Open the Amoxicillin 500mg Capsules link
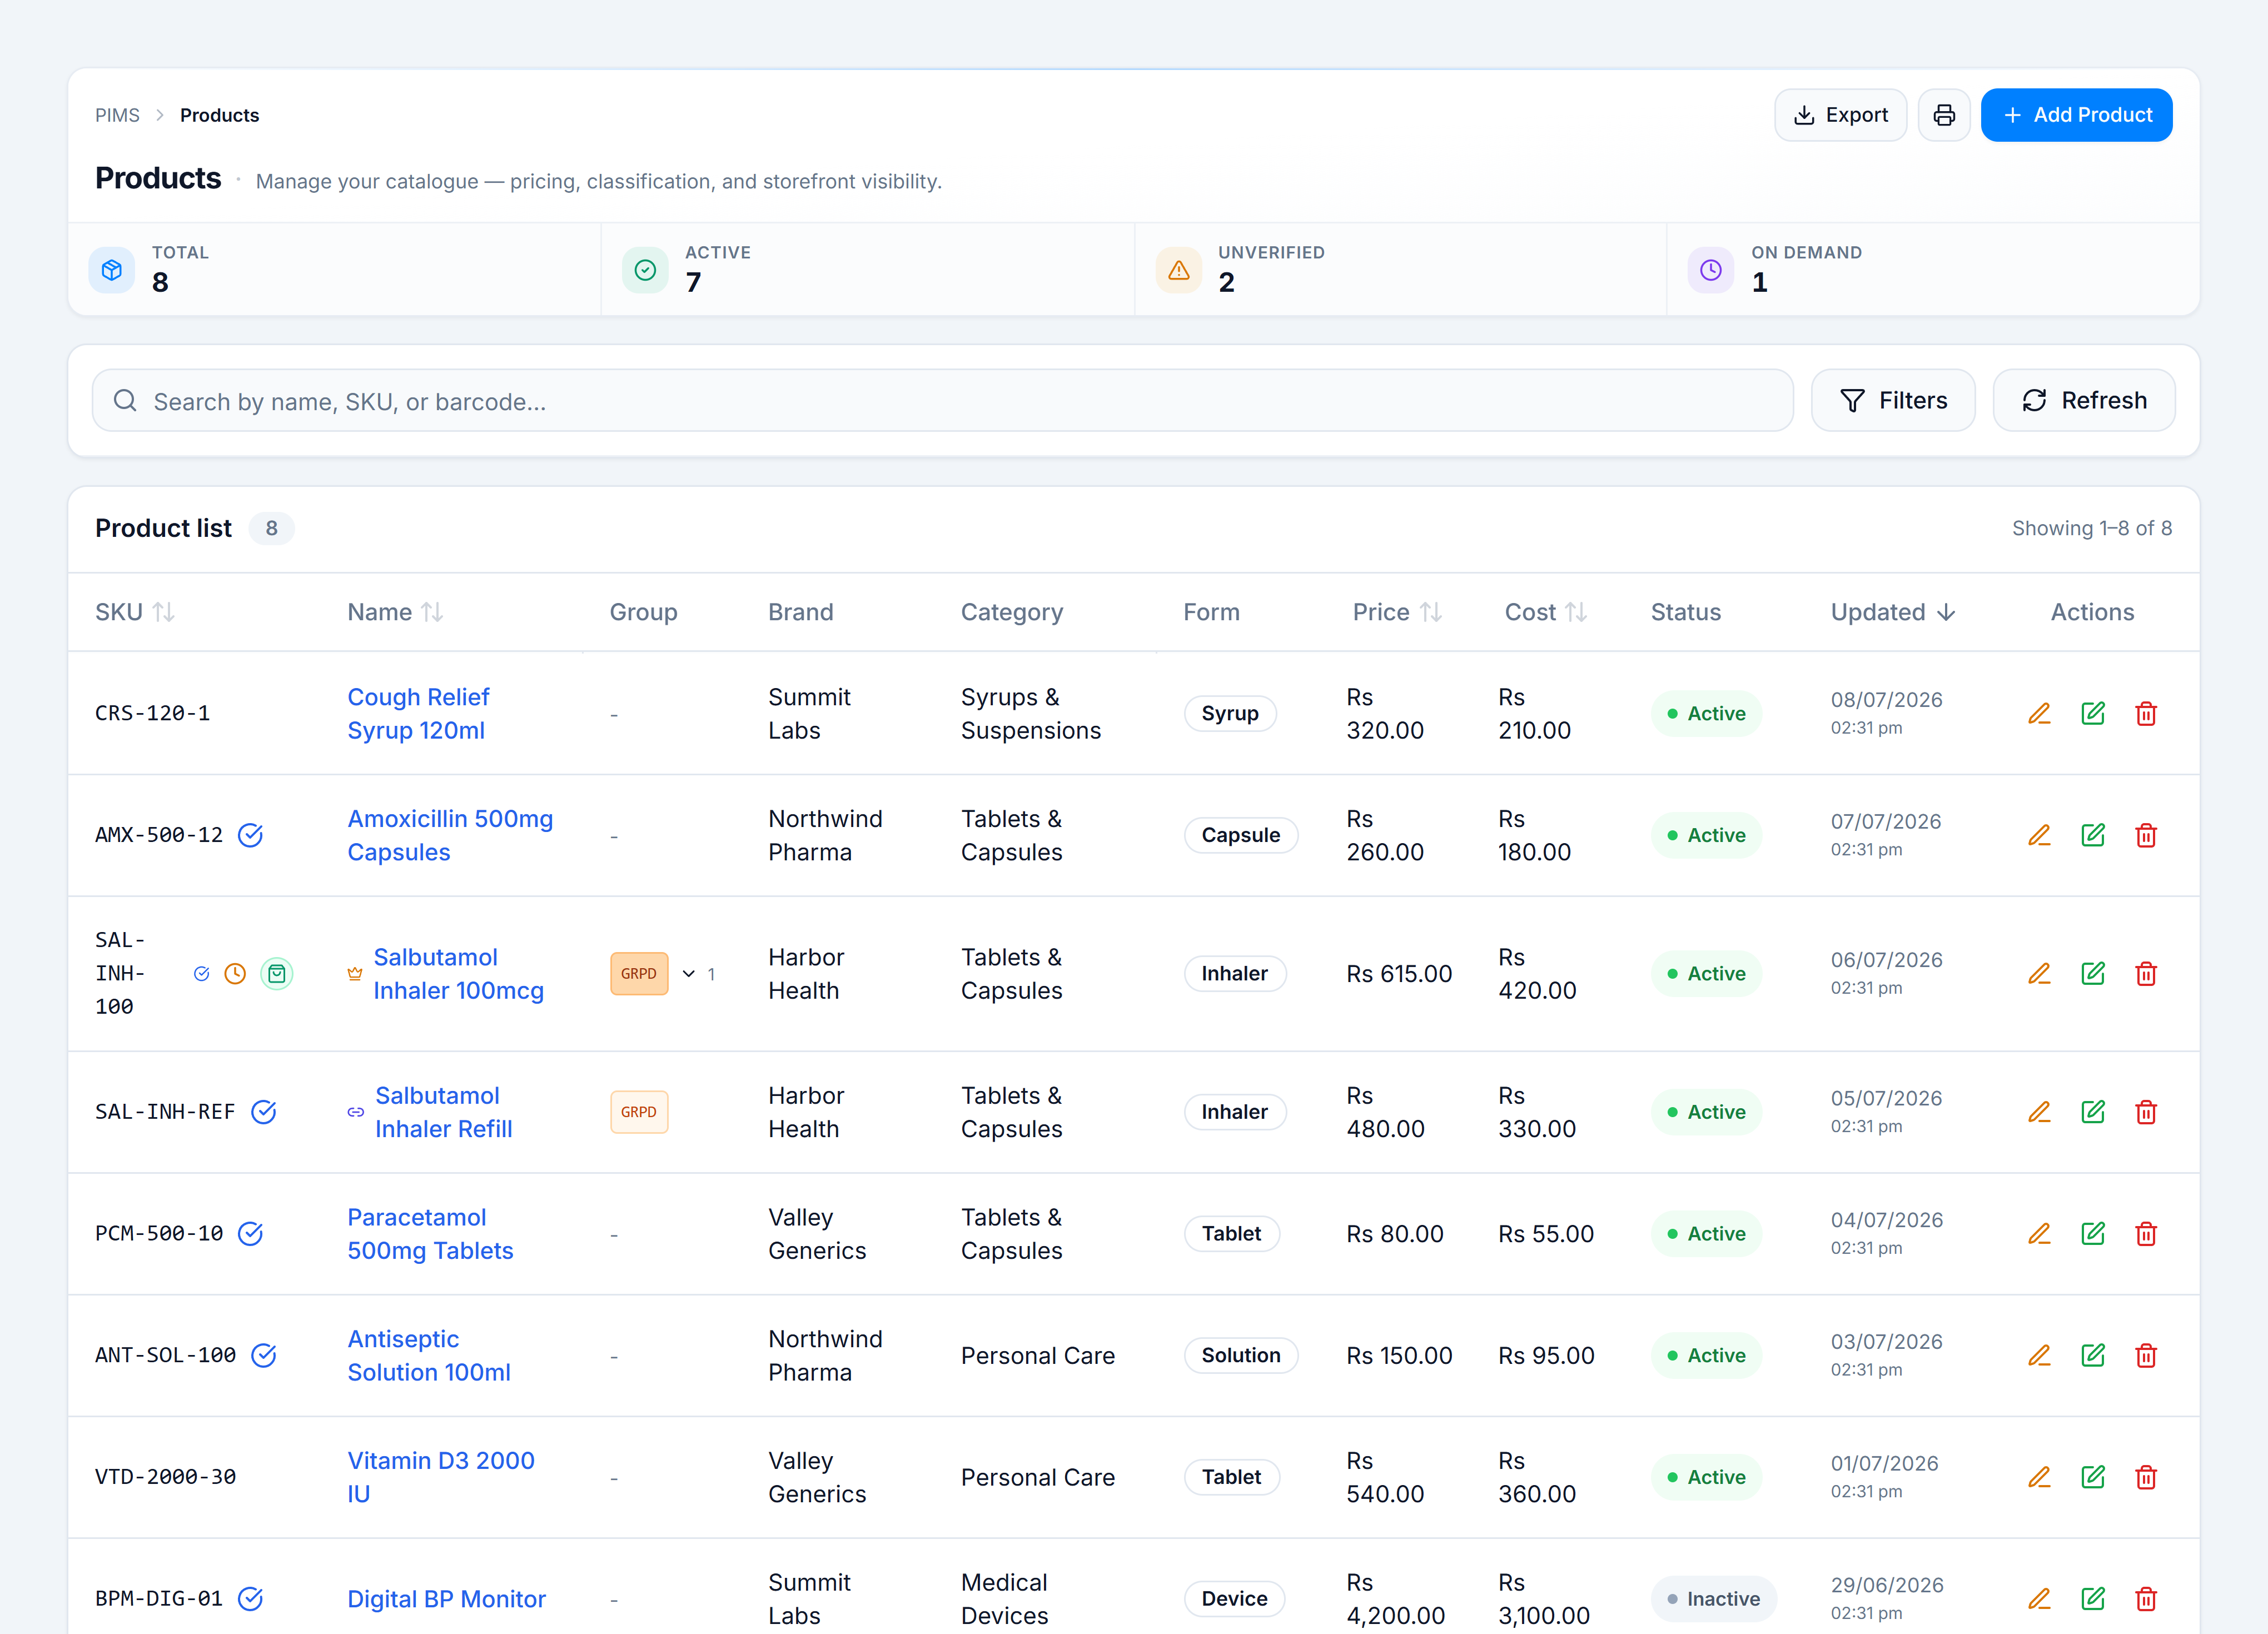 (450, 835)
